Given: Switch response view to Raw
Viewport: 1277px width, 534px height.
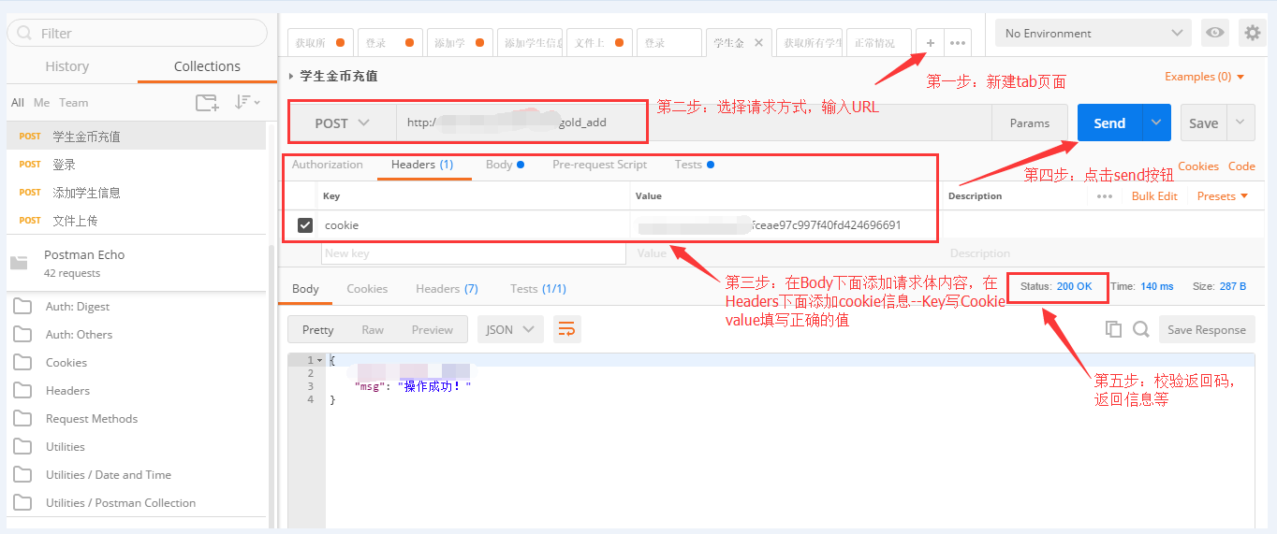Looking at the screenshot, I should pos(373,329).
